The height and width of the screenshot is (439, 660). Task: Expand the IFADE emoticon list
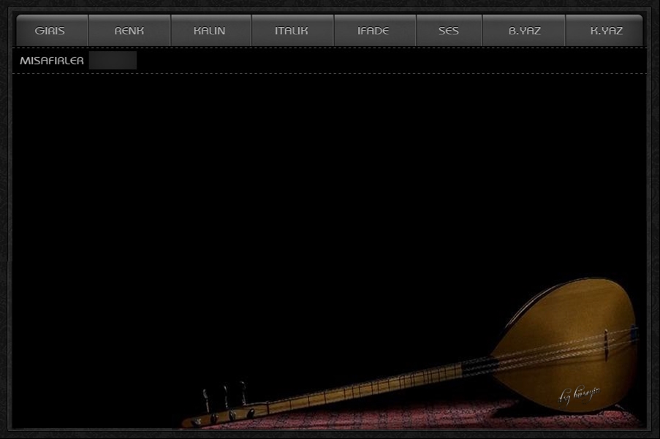(373, 31)
